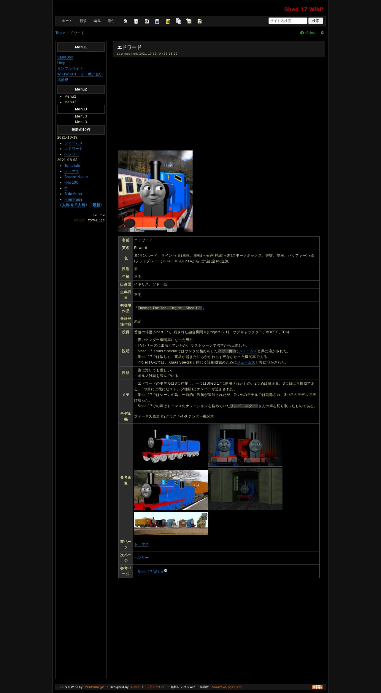Screen dimensions: 381x693
Task: Open サンプルサイト link in sidebar
Action: point(70,69)
